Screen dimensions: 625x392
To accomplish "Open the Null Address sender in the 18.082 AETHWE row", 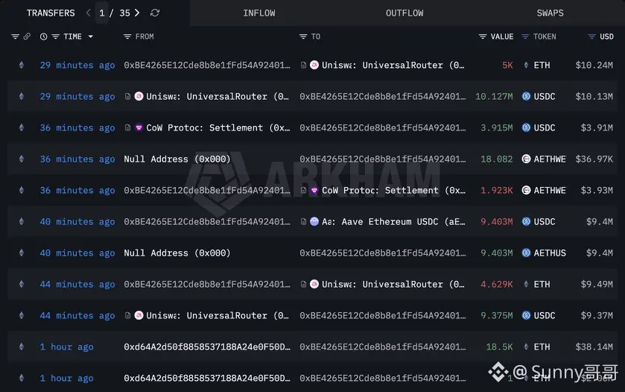I will pyautogui.click(x=177, y=159).
